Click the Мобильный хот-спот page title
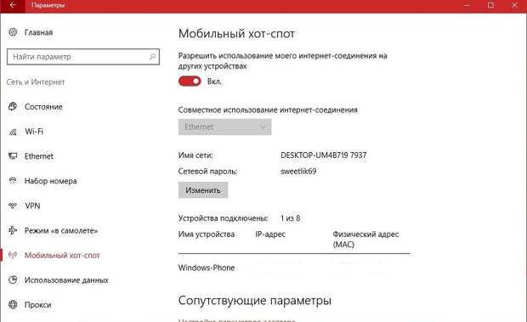The width and height of the screenshot is (527, 322). (236, 34)
